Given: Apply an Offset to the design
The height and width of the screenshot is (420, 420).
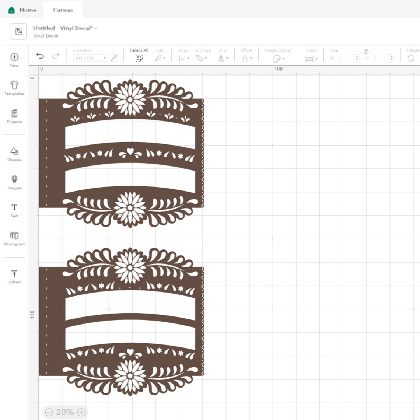Looking at the screenshot, I should [246, 58].
